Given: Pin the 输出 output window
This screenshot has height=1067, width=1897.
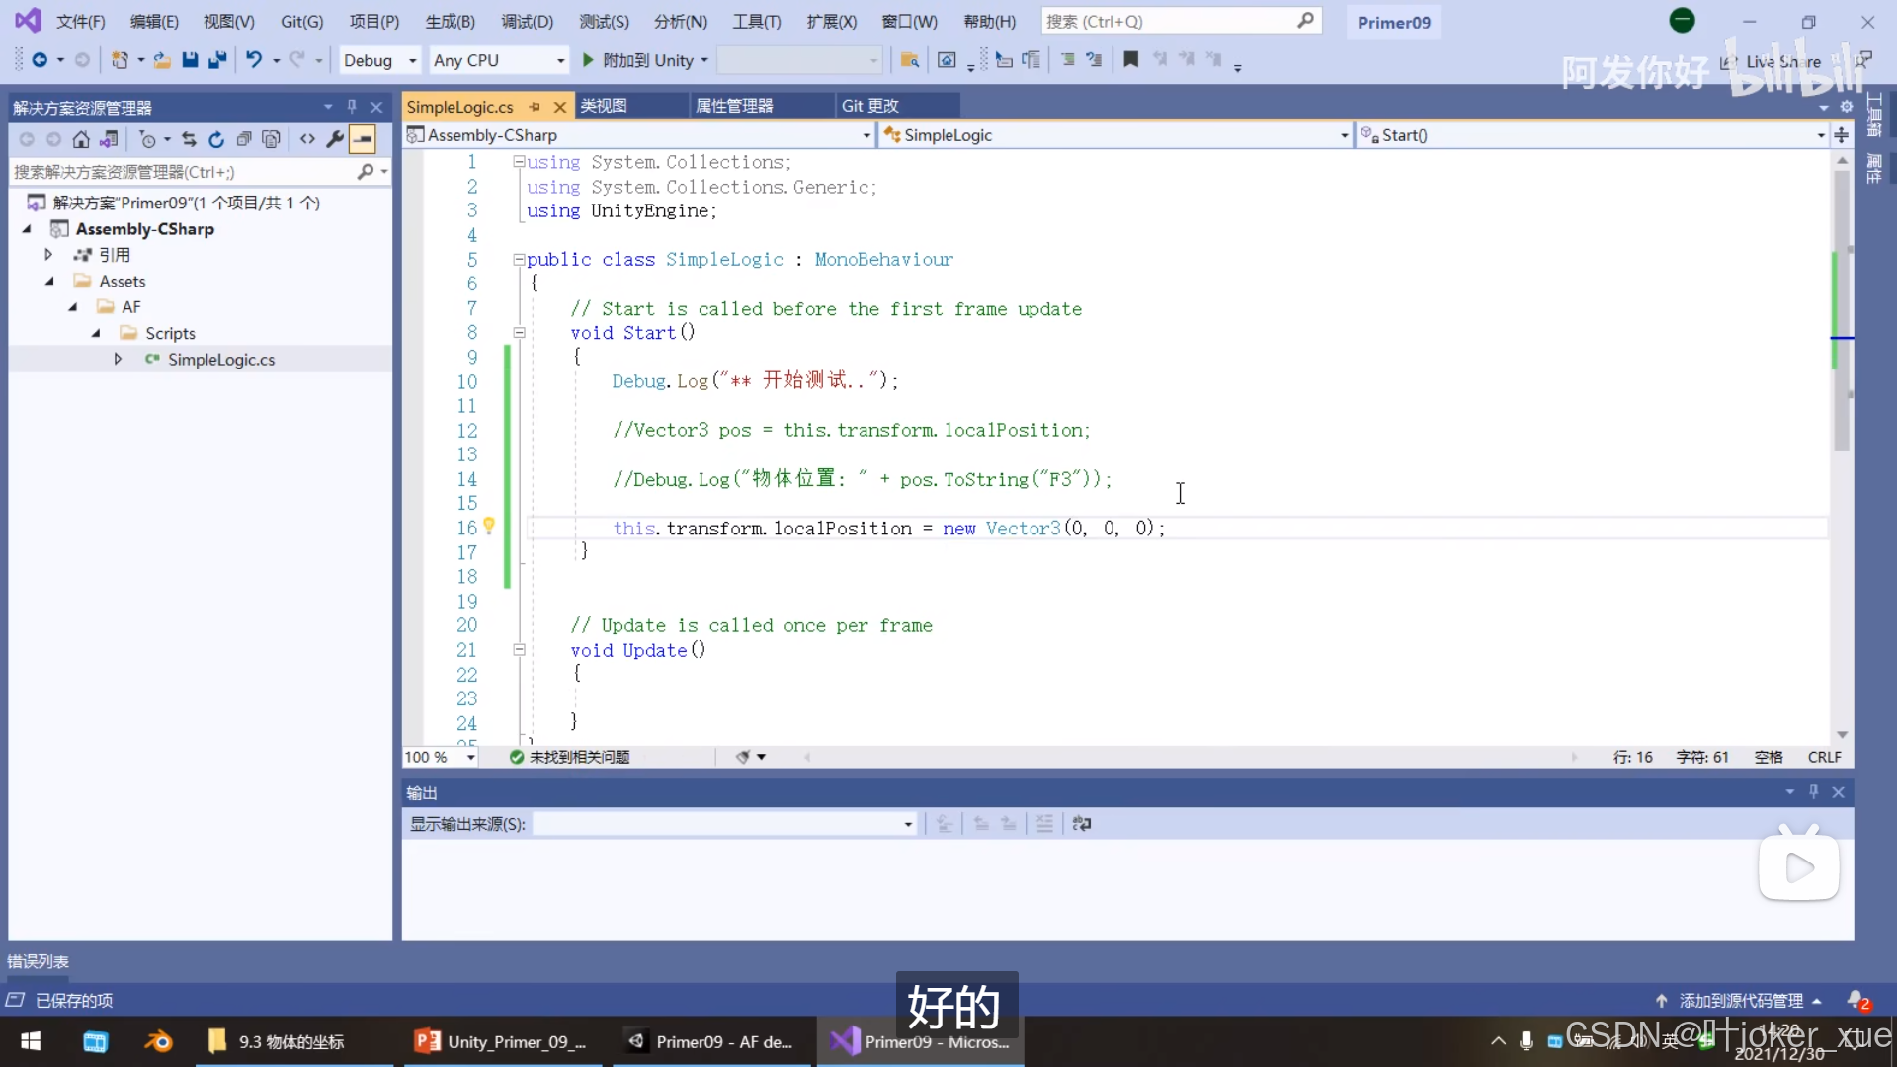Looking at the screenshot, I should tap(1814, 791).
